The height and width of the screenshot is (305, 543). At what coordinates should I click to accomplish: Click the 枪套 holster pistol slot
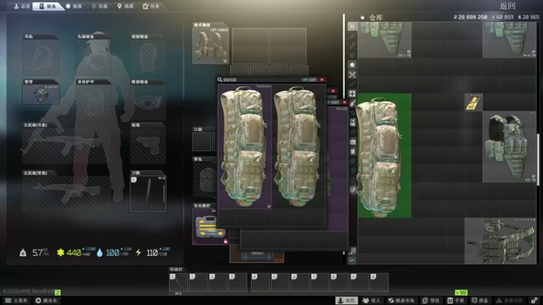click(148, 145)
